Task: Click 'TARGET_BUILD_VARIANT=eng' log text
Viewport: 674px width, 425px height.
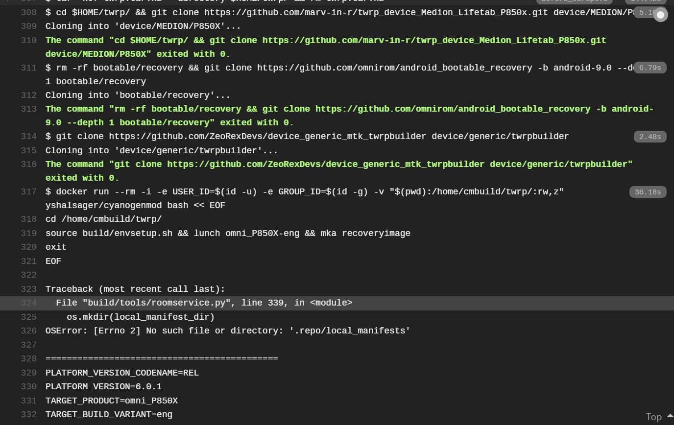Action: click(109, 415)
